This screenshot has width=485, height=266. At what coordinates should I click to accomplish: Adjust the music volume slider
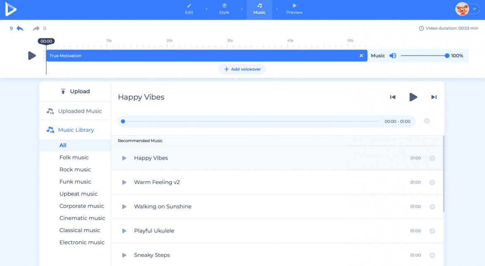coord(424,56)
